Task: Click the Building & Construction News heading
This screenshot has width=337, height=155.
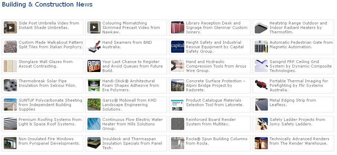Action: (x=47, y=4)
